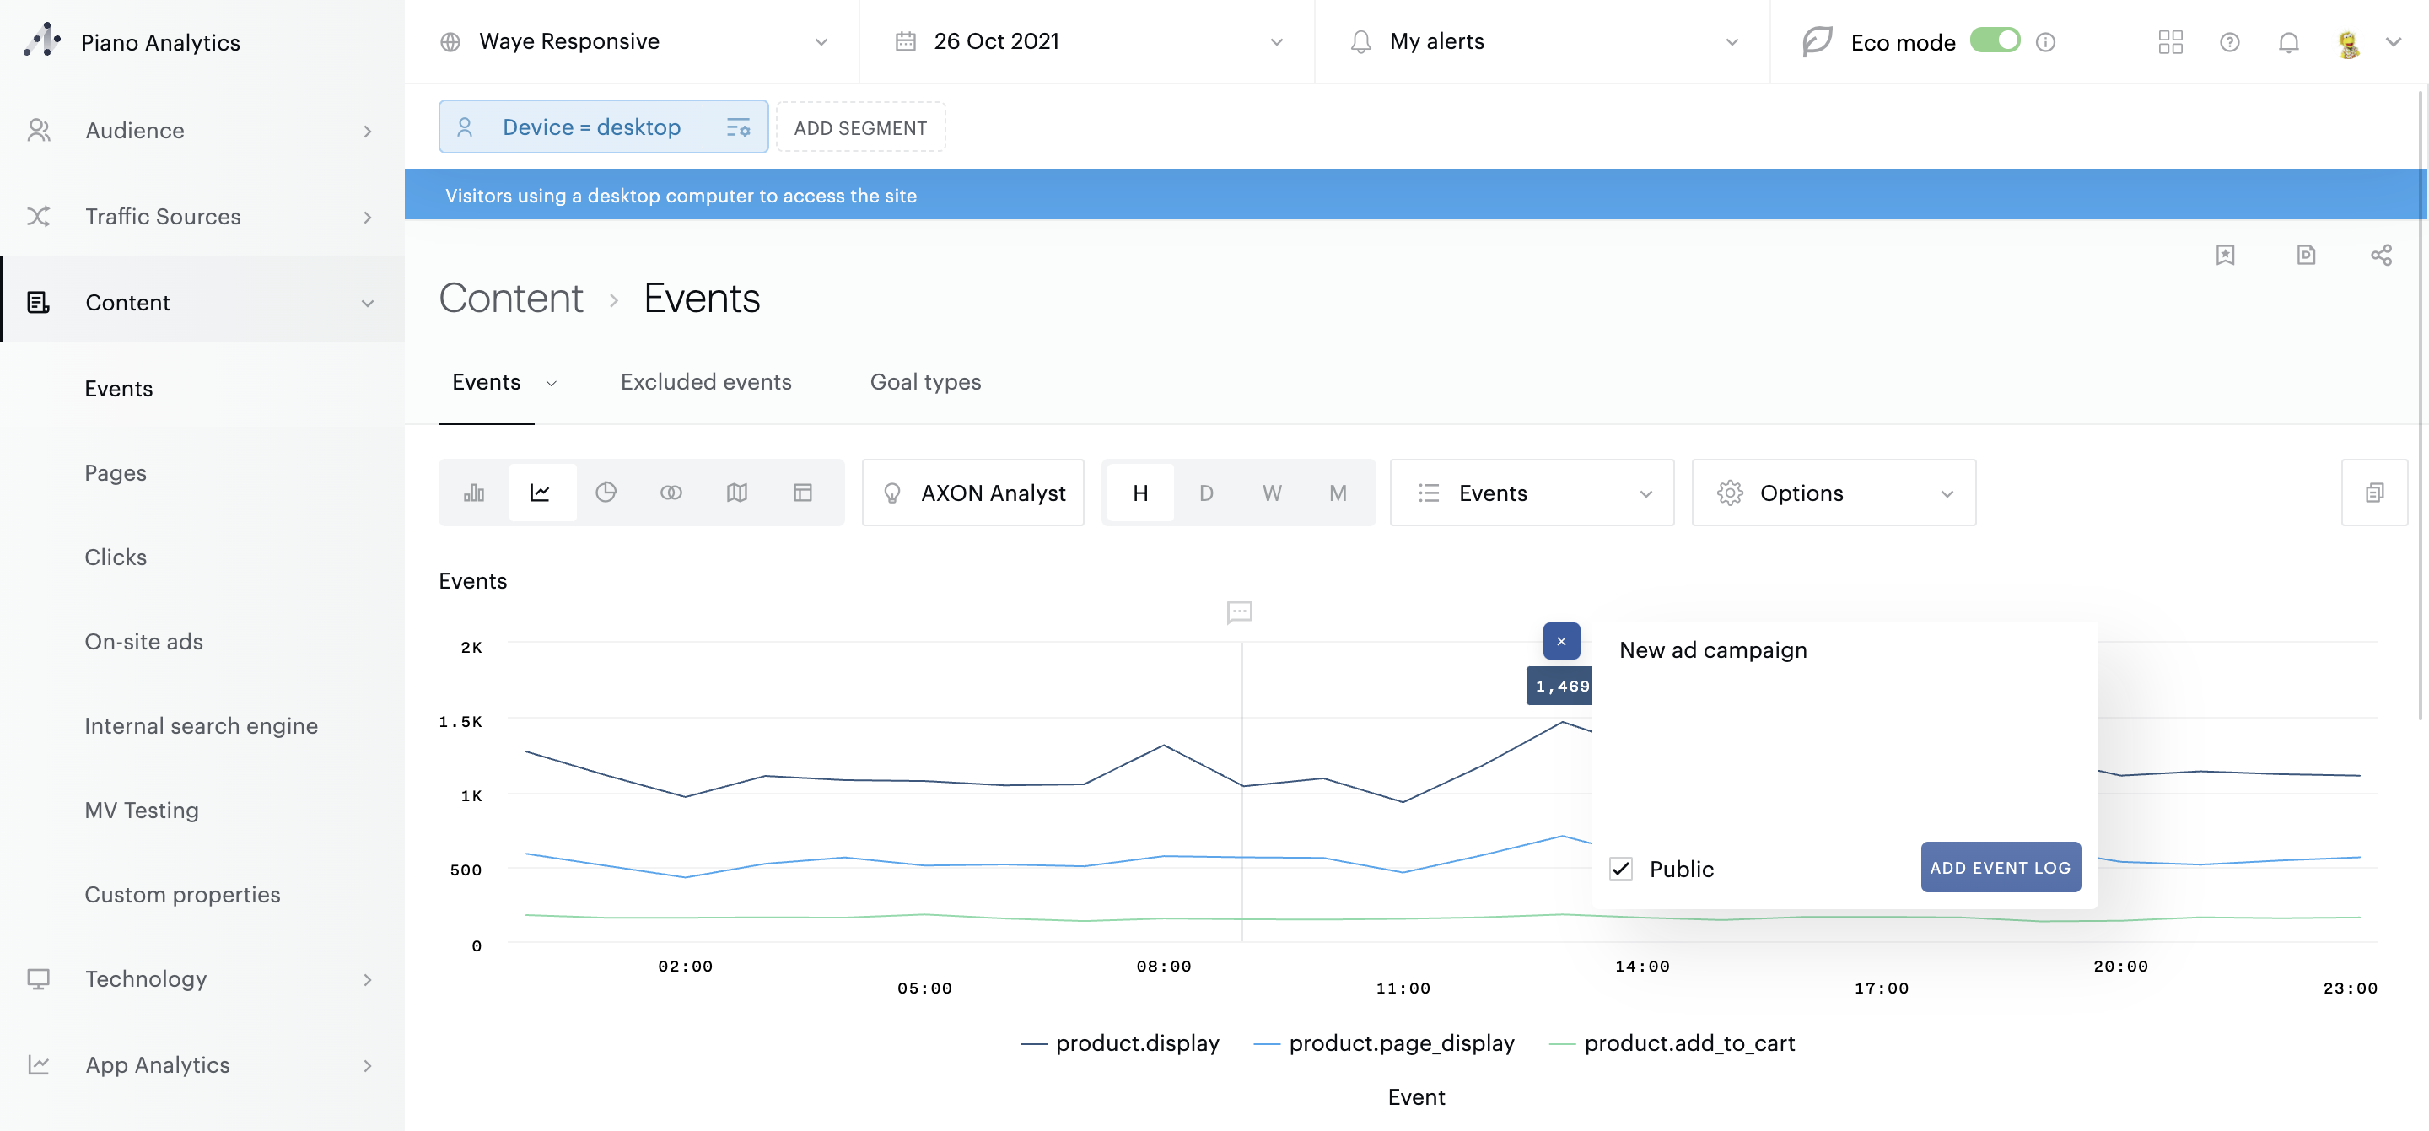Click the share icon near page title

click(2381, 255)
